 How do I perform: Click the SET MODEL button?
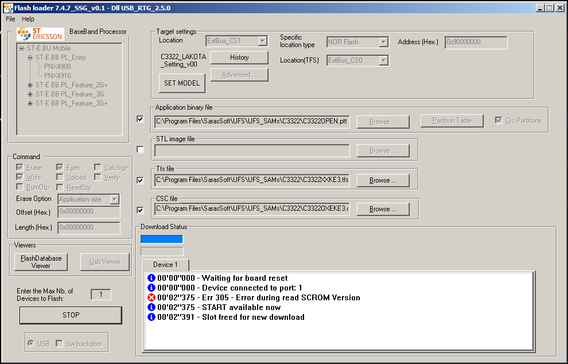[182, 83]
